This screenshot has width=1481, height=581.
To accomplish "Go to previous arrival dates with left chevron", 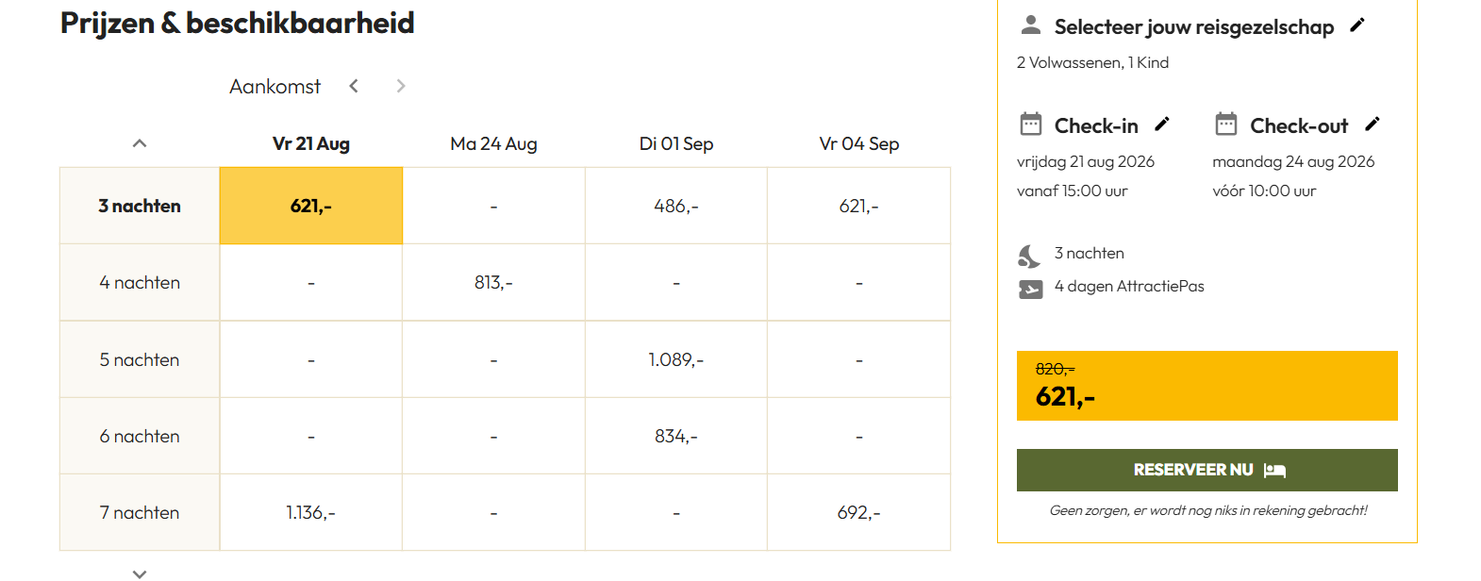I will [354, 86].
